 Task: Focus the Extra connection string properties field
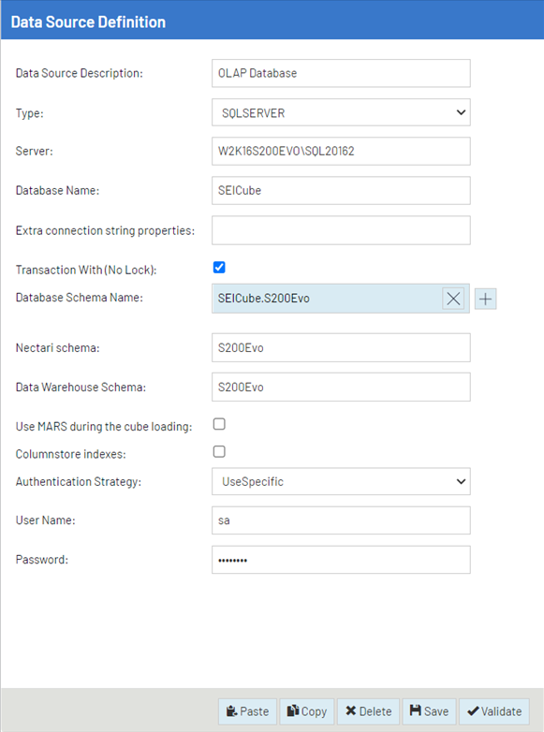click(x=341, y=230)
